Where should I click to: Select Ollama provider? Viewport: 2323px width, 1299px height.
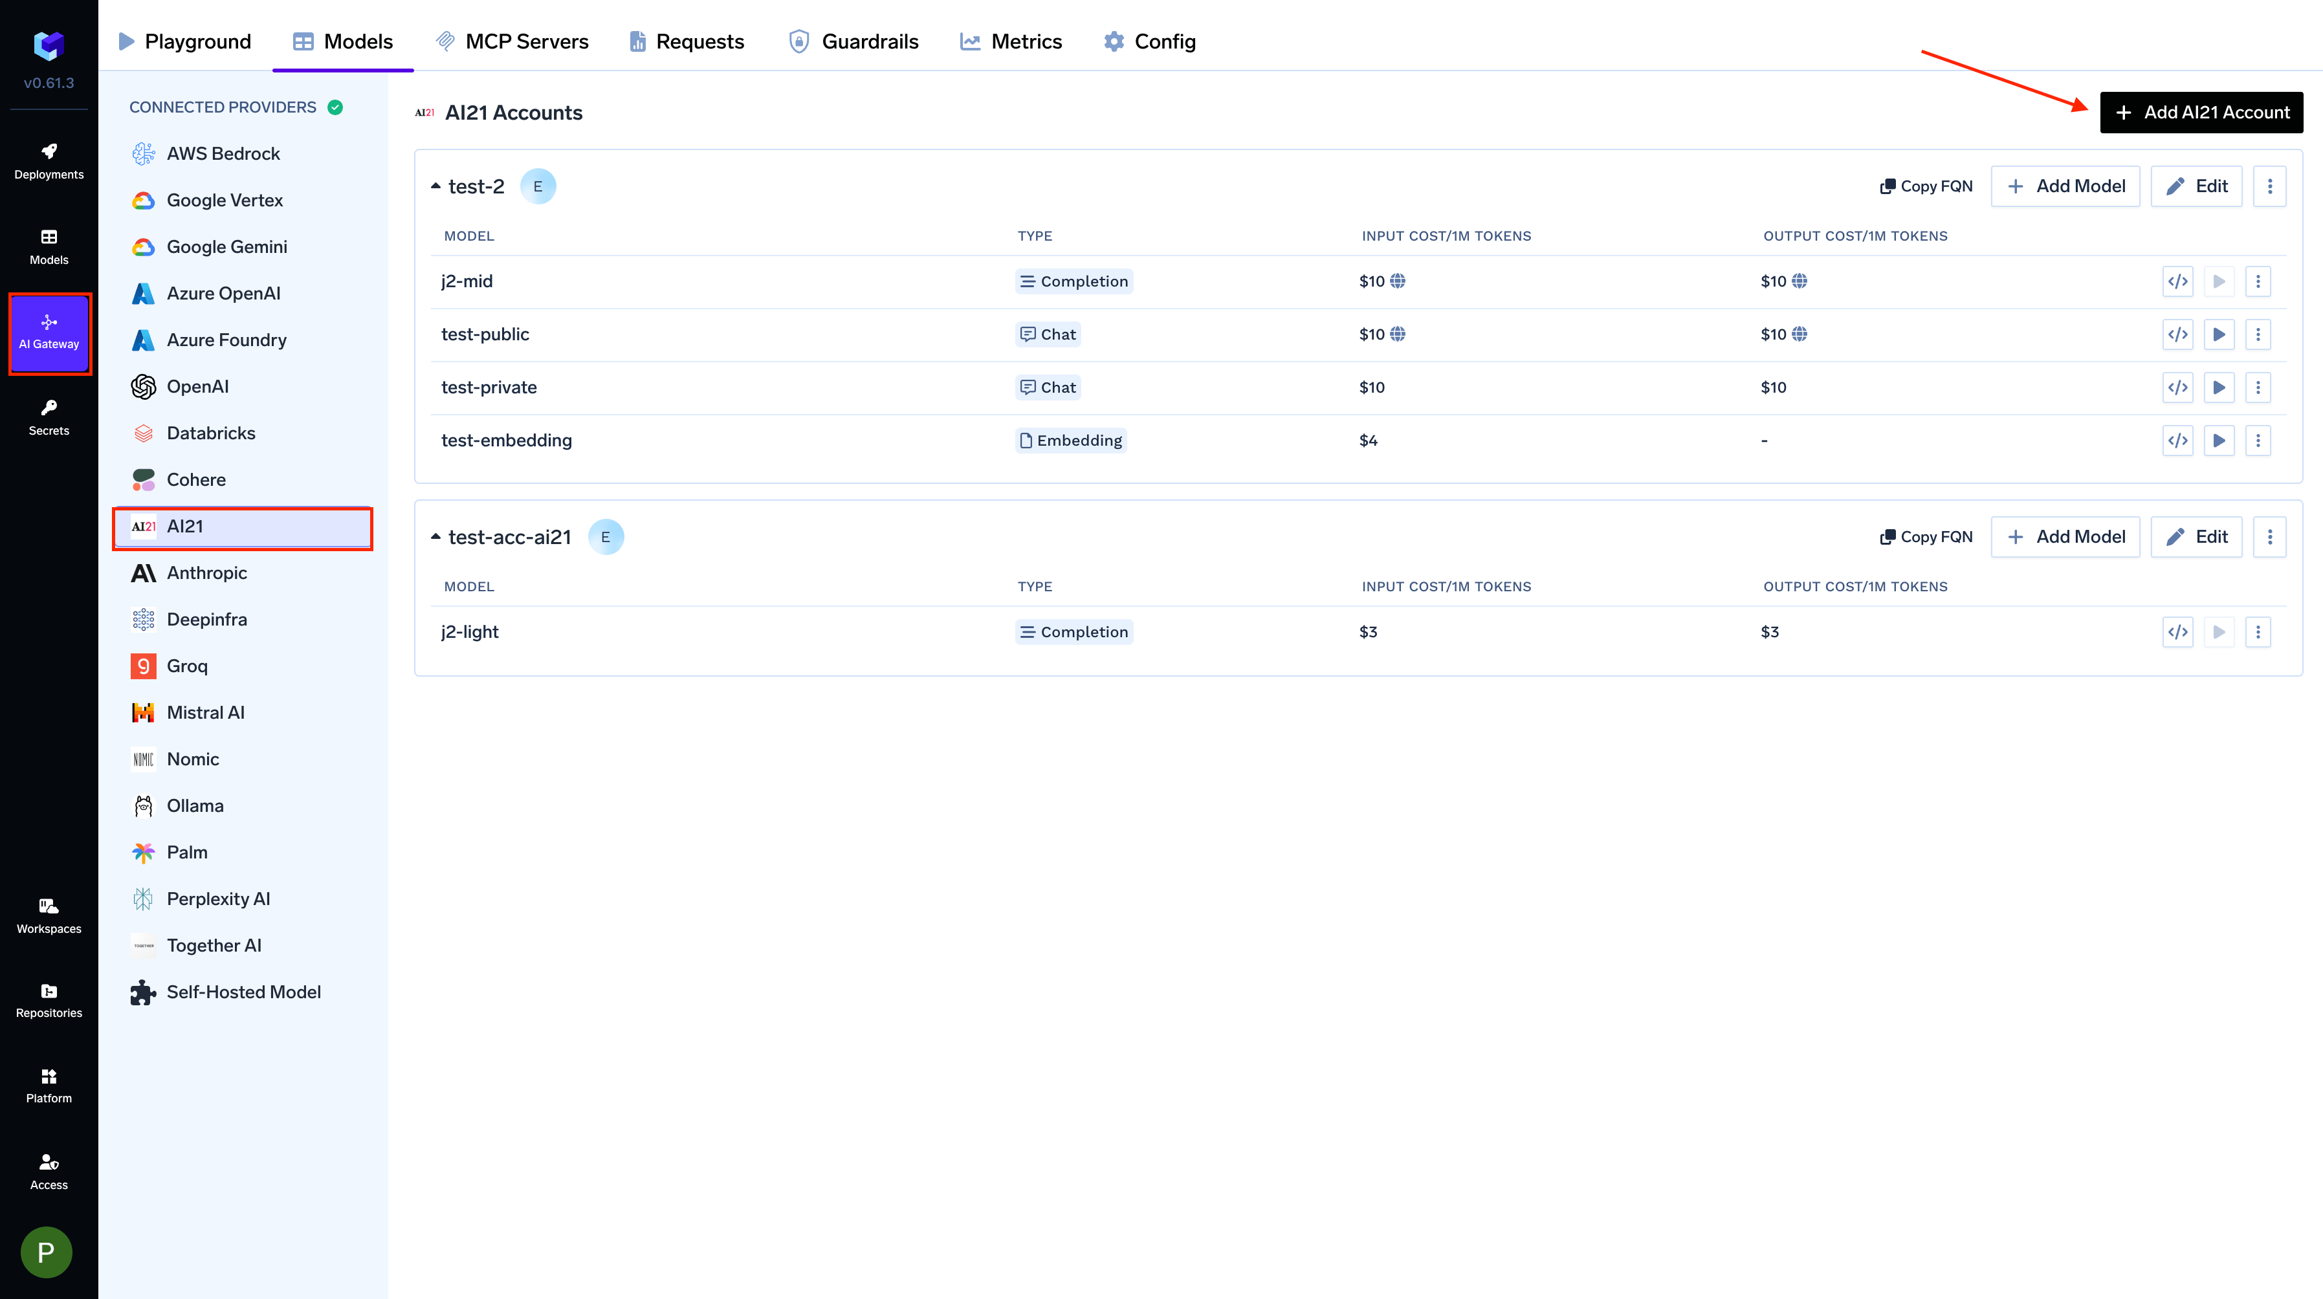(x=243, y=806)
